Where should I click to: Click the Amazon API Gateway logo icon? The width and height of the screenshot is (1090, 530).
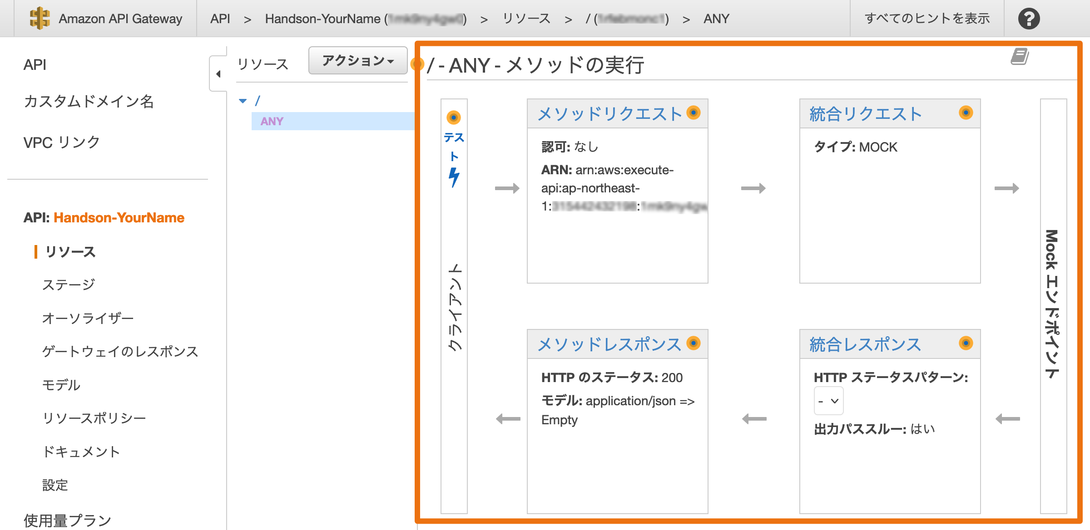click(x=40, y=19)
